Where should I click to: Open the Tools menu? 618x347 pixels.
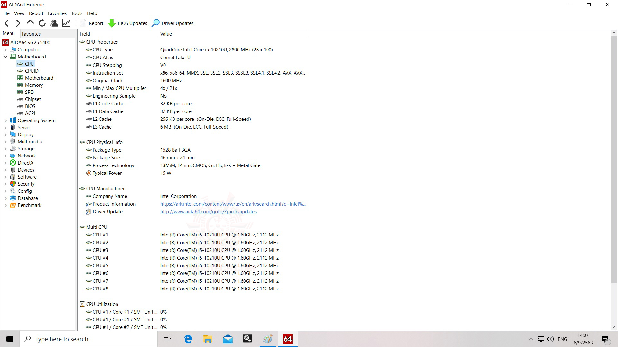point(77,13)
